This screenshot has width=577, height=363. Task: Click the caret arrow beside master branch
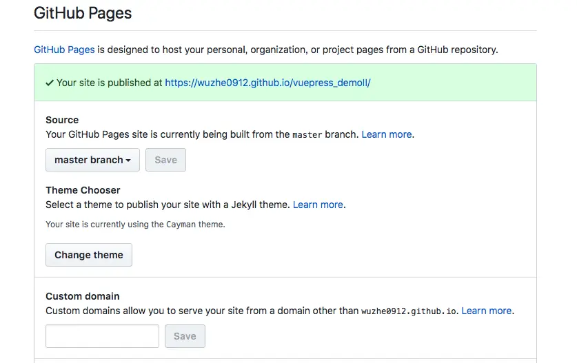[x=129, y=160]
